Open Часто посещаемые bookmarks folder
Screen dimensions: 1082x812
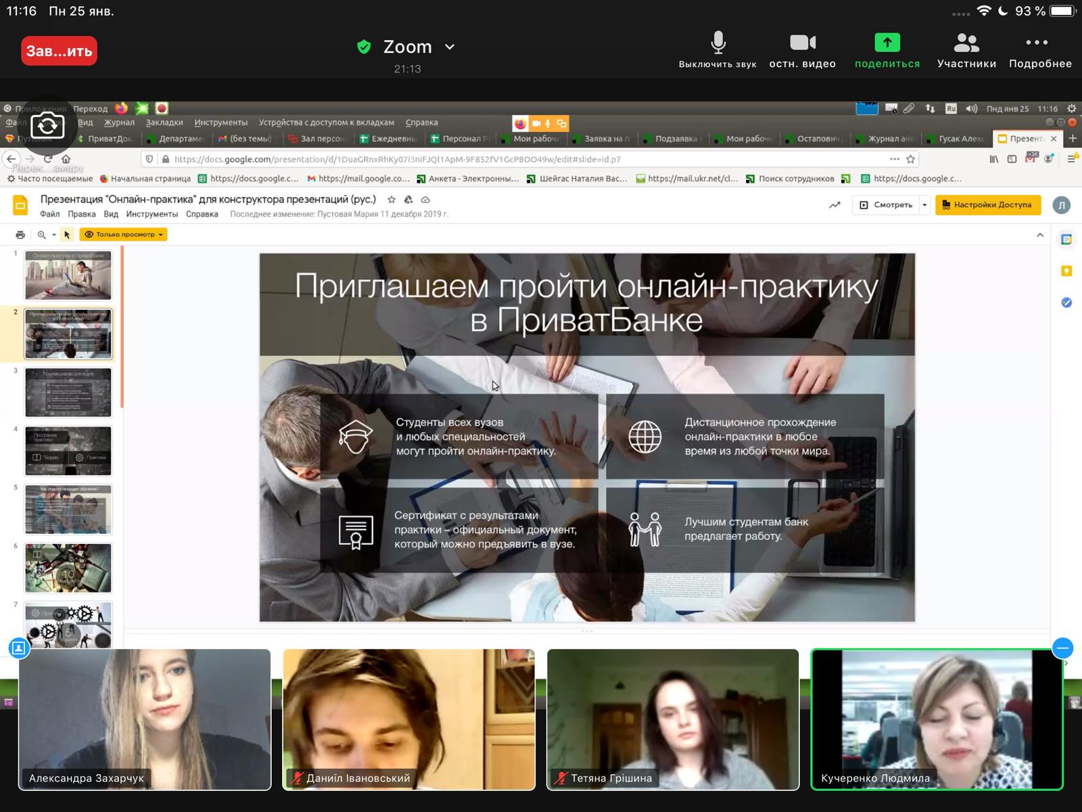click(x=50, y=179)
